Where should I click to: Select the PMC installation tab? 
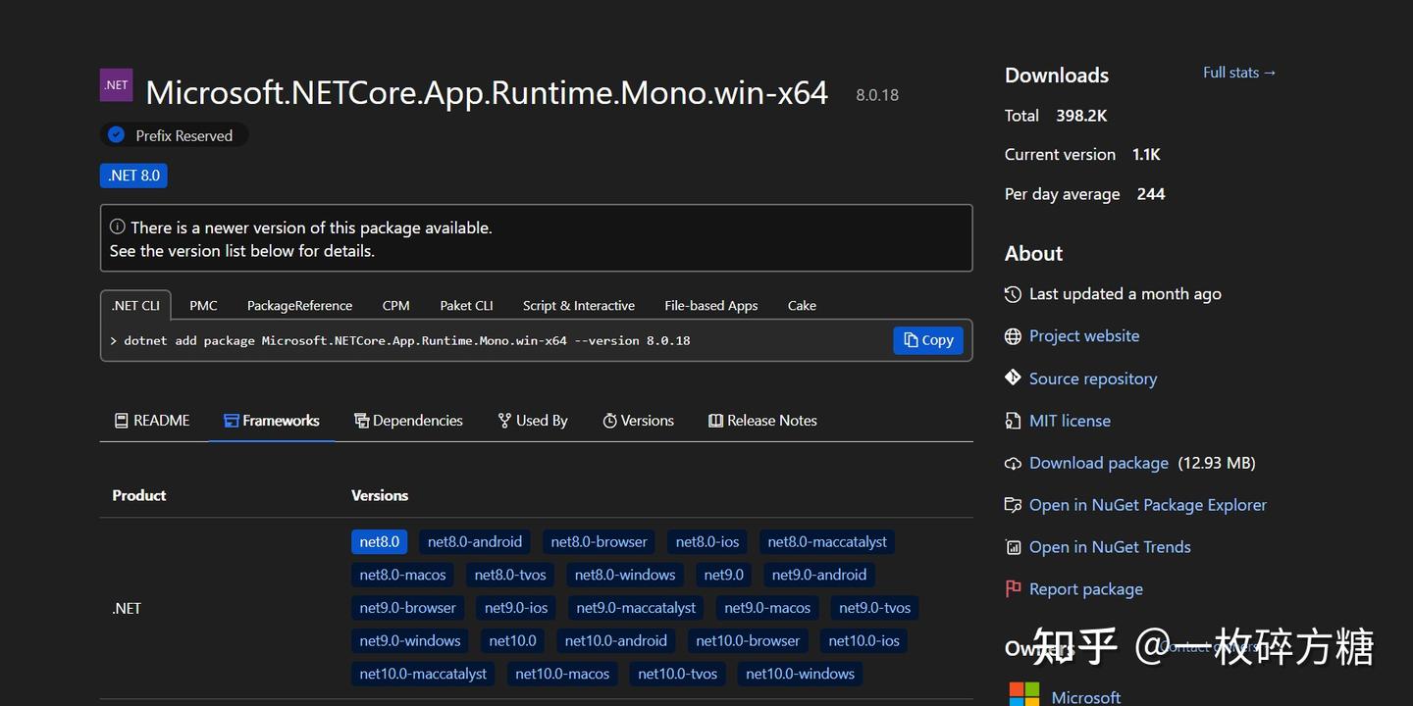(x=203, y=305)
